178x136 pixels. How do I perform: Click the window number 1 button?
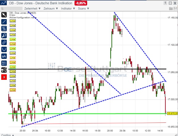[165, 3]
